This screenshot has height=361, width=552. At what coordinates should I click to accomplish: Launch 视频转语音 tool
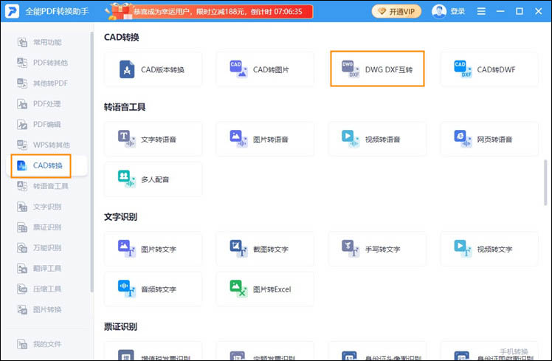pyautogui.click(x=377, y=139)
